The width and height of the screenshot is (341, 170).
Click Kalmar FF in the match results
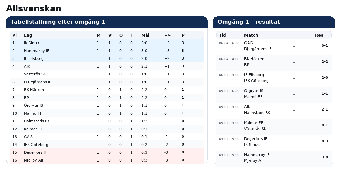coord(253,123)
